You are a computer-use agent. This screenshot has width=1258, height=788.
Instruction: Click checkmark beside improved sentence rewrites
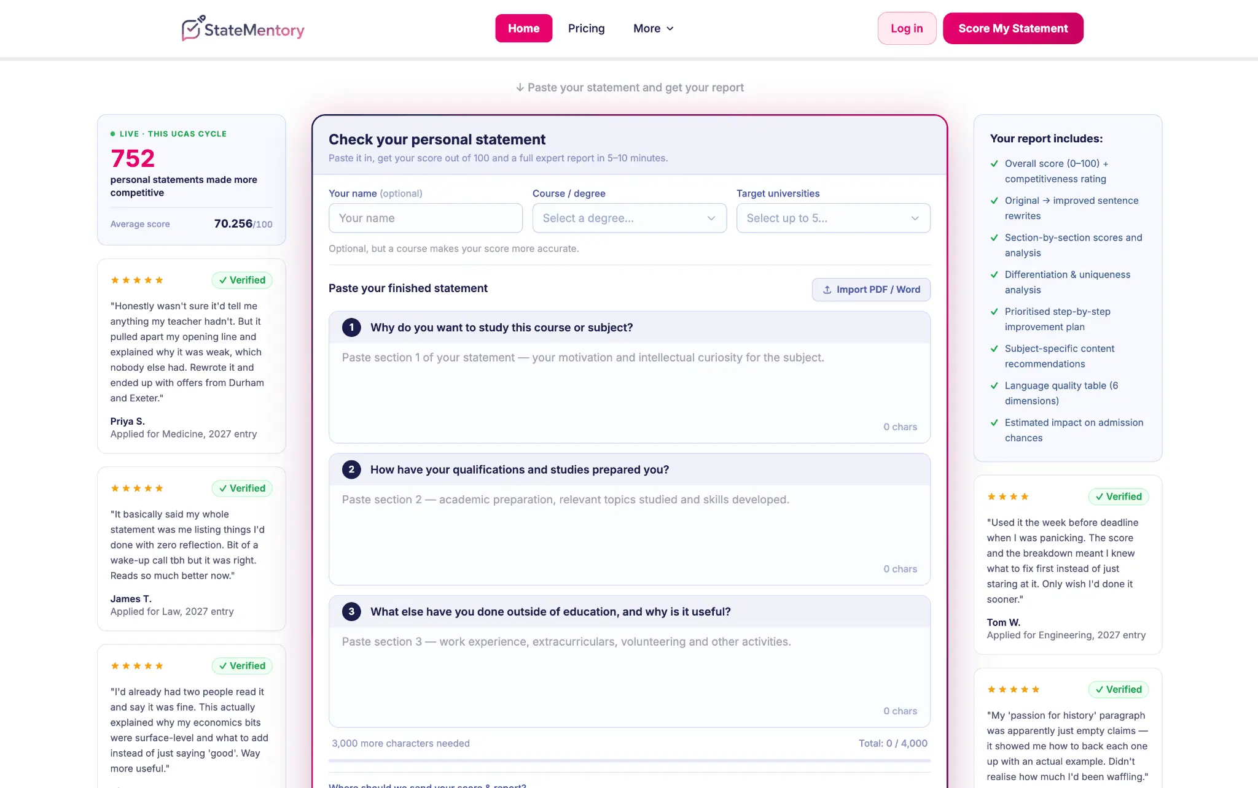(x=994, y=201)
